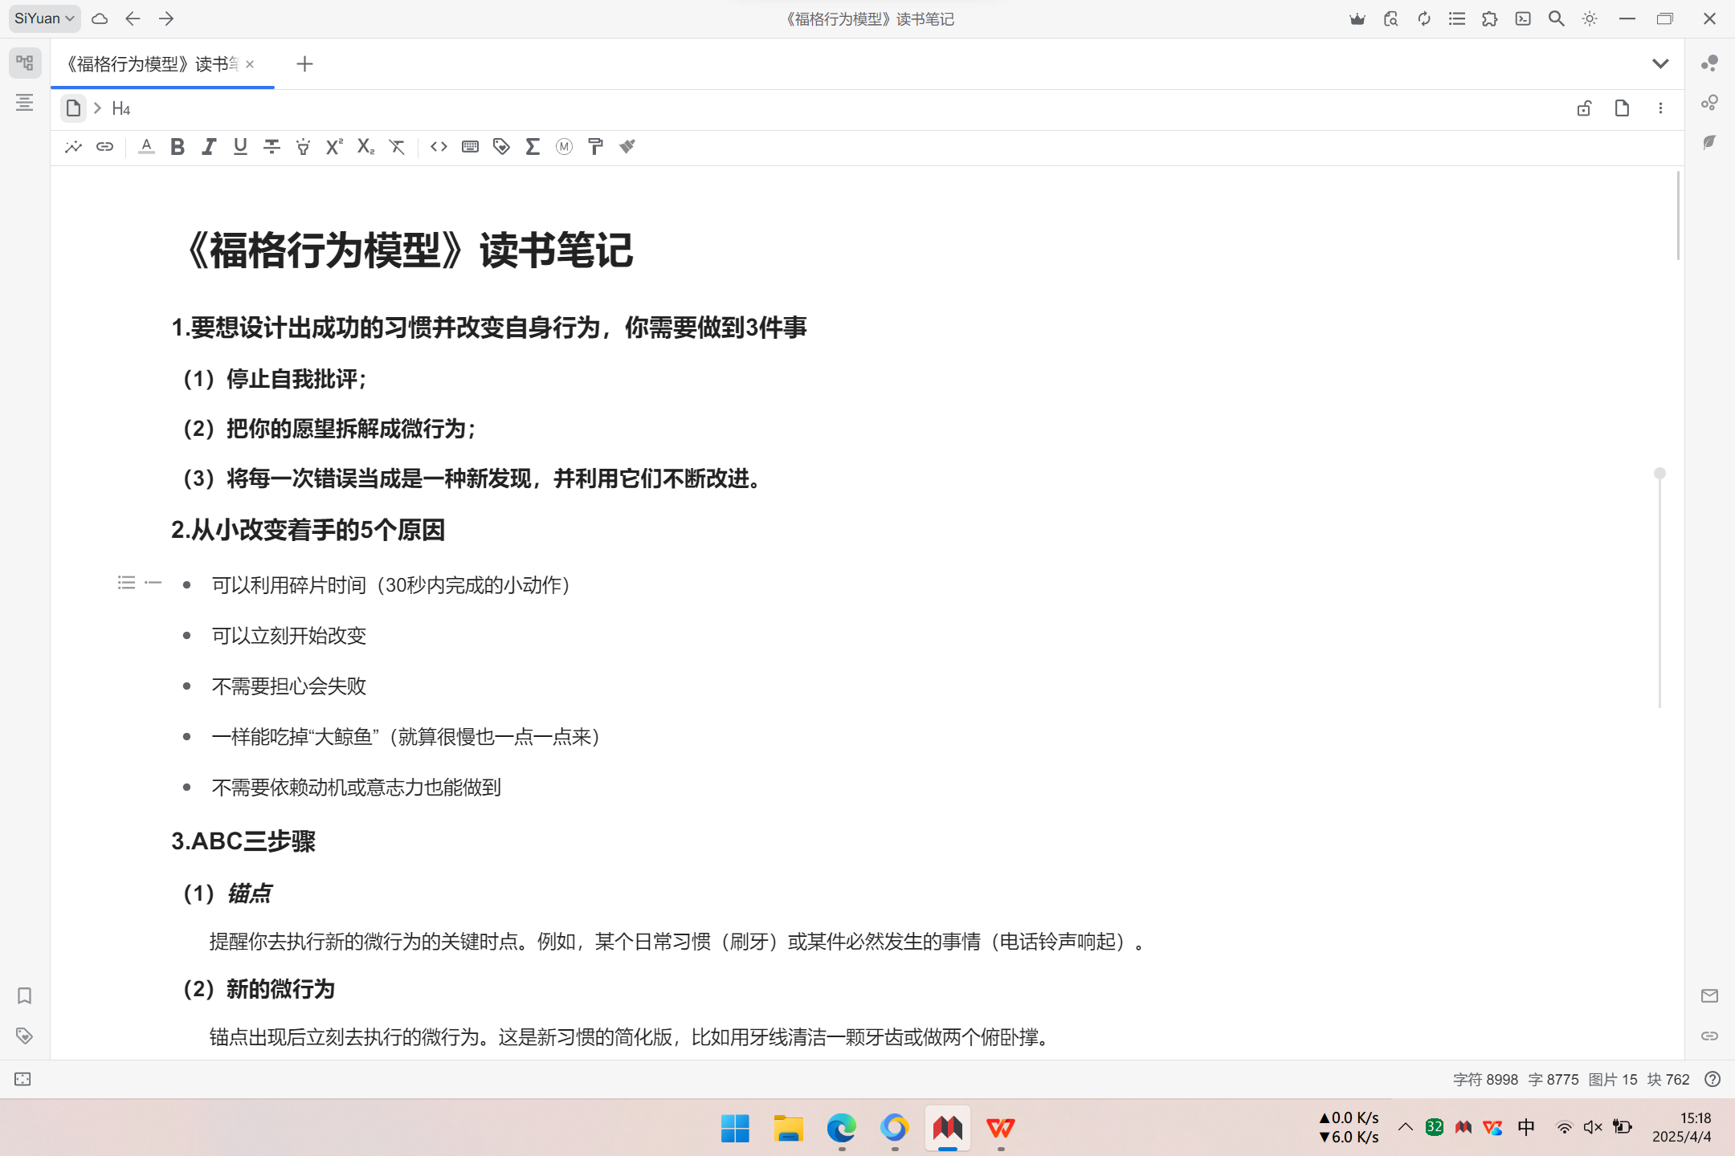1735x1156 pixels.
Task: Toggle light/dark appearance mode
Action: 1590,18
